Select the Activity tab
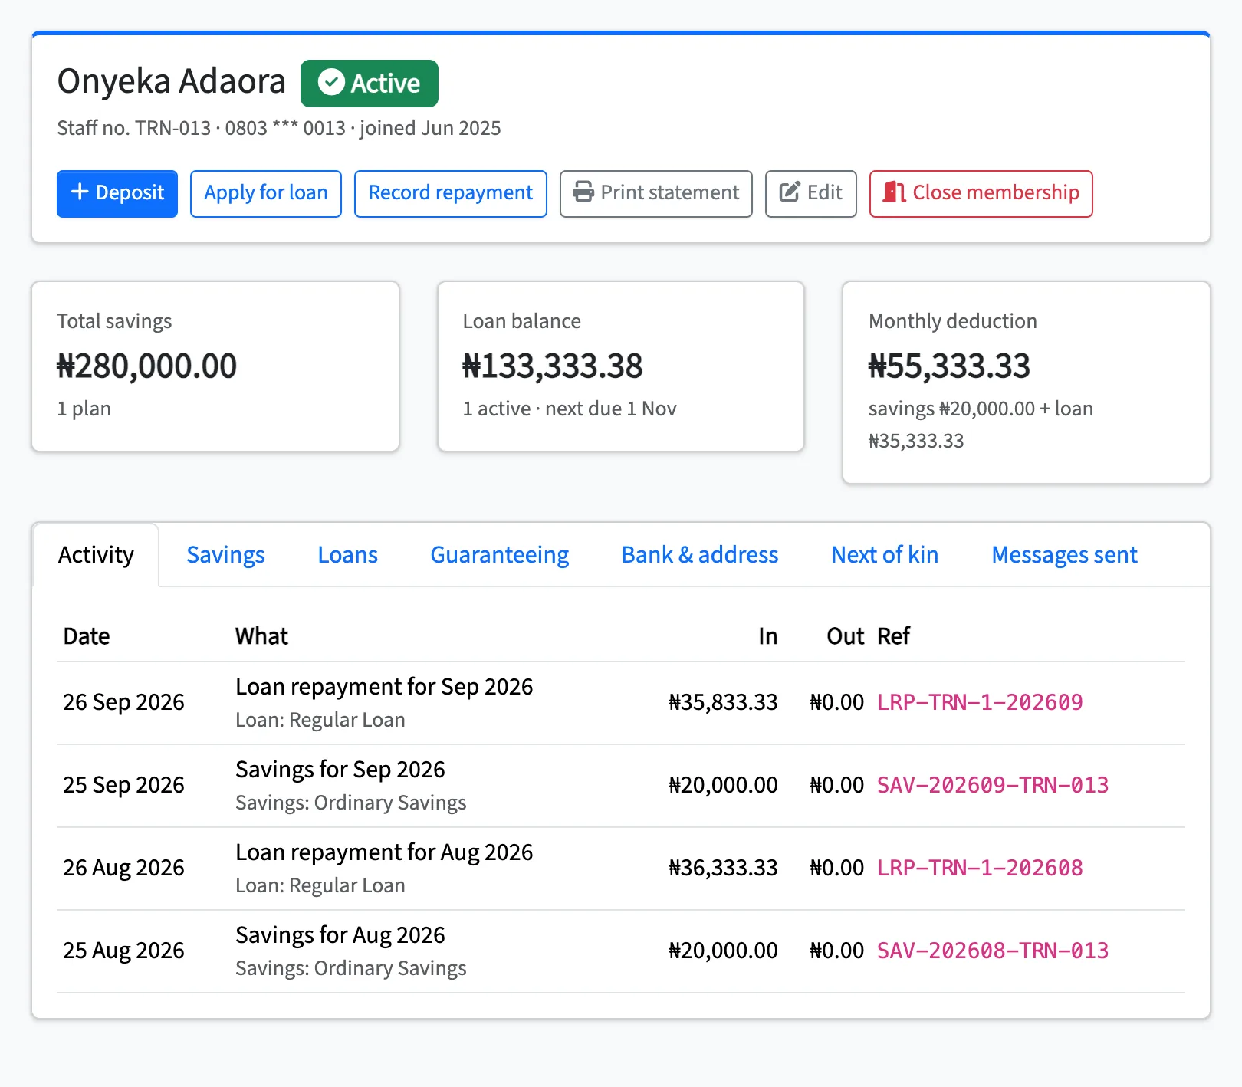1242x1087 pixels. coord(96,555)
